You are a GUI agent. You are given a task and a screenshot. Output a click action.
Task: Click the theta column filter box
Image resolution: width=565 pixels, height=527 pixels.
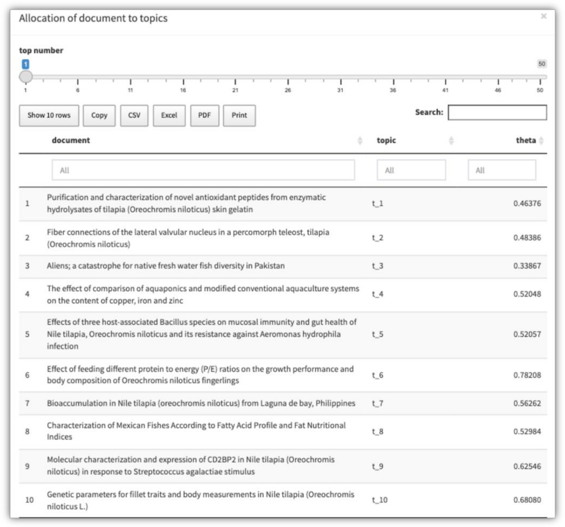click(x=501, y=170)
